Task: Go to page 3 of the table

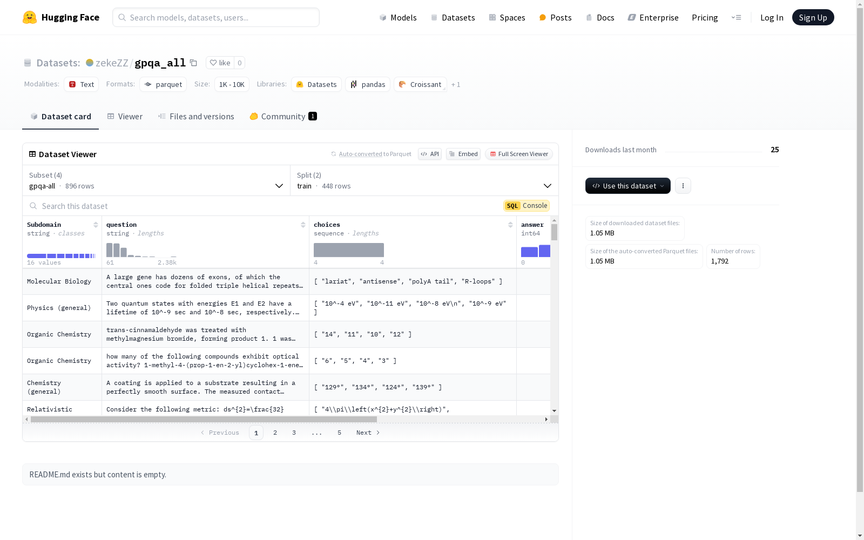Action: pos(294,433)
